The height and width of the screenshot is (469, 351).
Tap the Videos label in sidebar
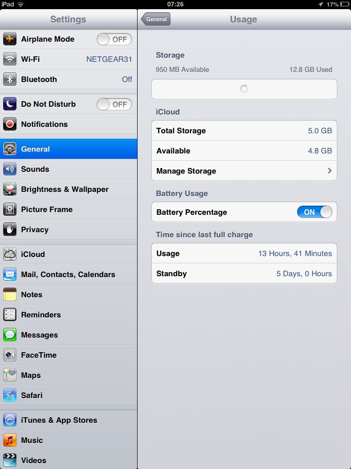point(34,460)
